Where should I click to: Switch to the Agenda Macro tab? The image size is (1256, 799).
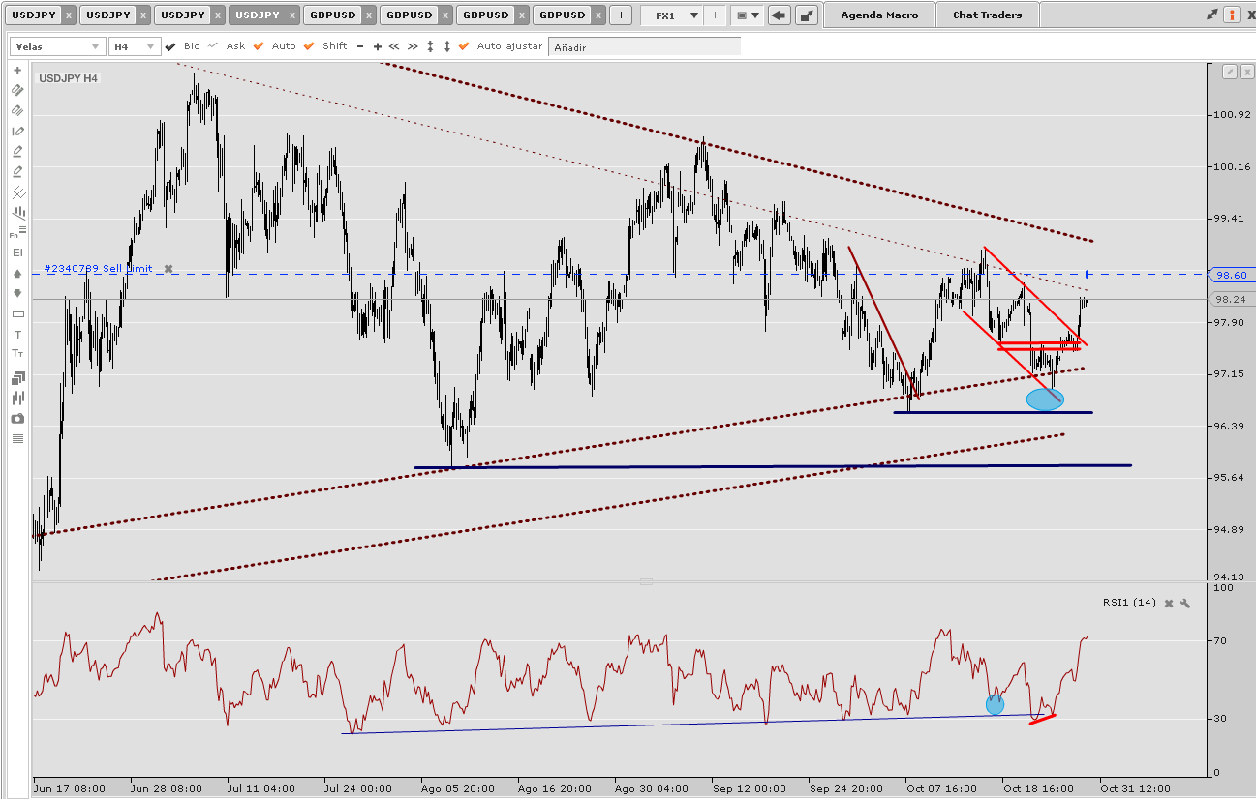pos(878,15)
